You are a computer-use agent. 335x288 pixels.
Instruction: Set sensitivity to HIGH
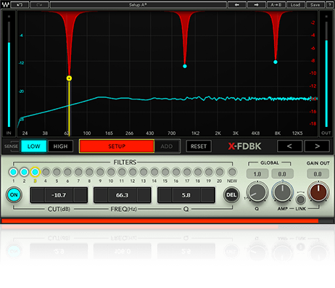60,147
